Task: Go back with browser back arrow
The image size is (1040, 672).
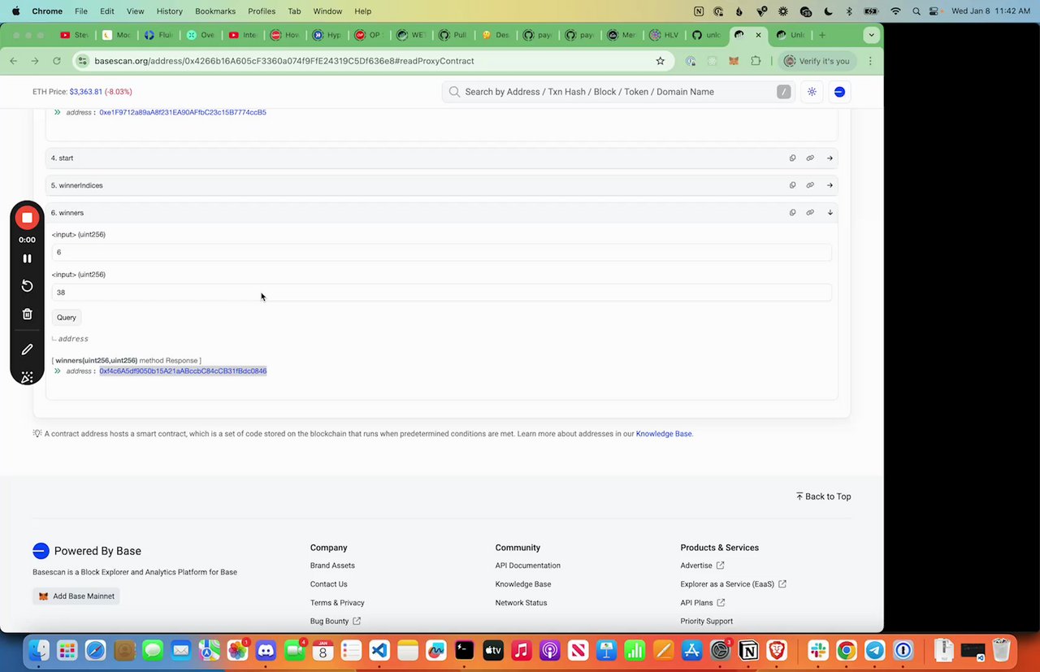Action: click(x=13, y=61)
